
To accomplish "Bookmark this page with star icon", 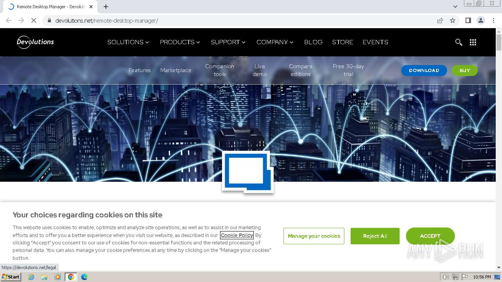I will (x=453, y=20).
